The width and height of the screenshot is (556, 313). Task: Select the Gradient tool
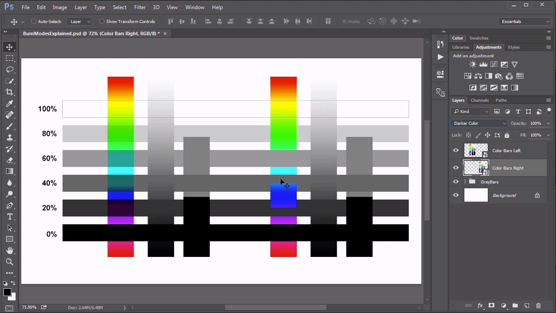coord(10,171)
